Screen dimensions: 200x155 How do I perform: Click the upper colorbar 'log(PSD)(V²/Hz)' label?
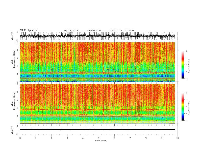[x=189, y=66]
